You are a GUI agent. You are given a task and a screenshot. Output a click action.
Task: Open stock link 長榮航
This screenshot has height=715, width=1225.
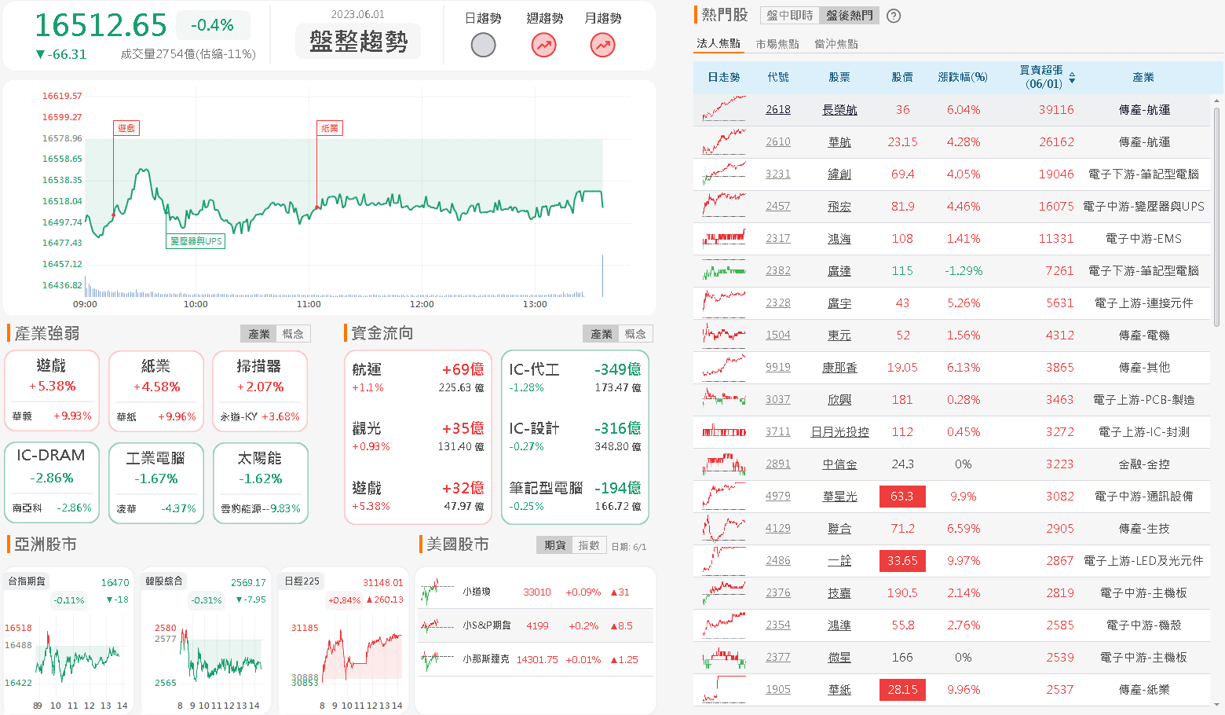(x=839, y=110)
